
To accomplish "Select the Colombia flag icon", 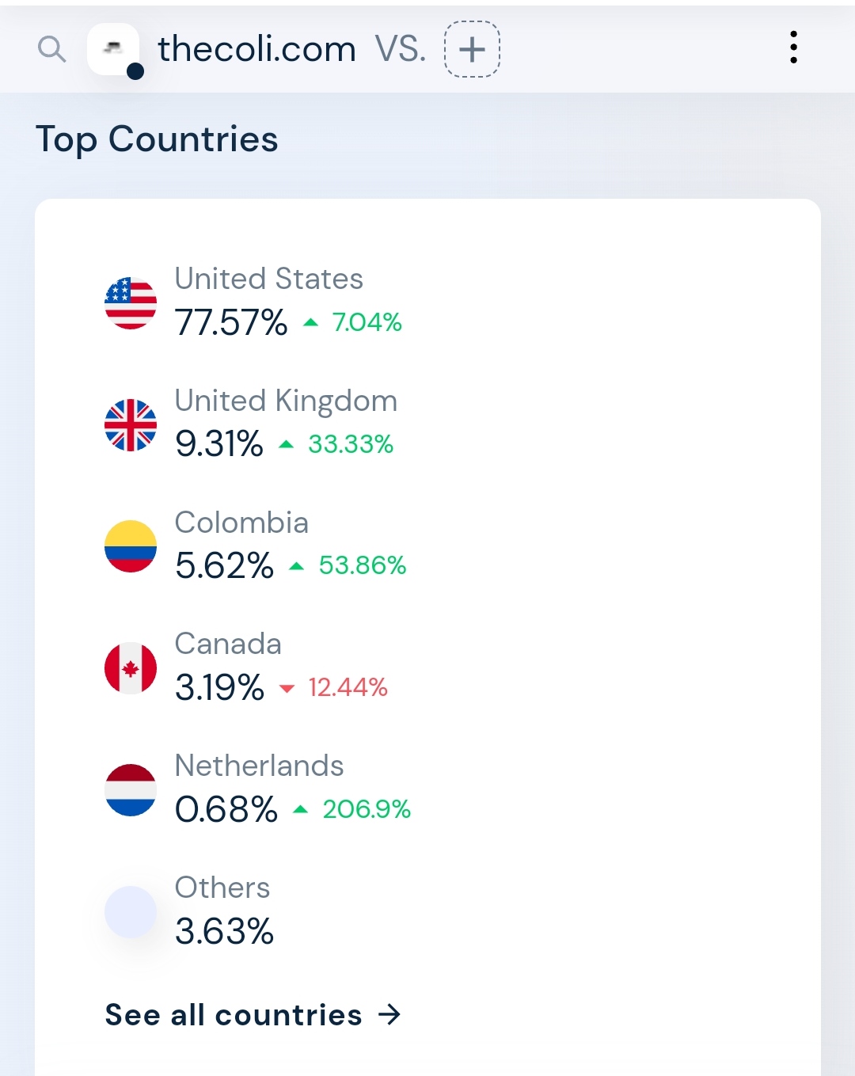I will click(x=131, y=546).
